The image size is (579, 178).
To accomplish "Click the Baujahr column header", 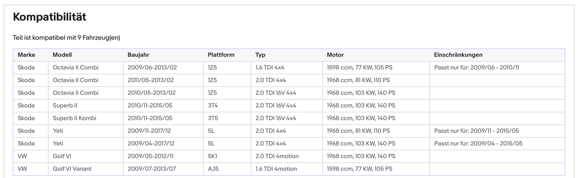I will click(x=138, y=55).
